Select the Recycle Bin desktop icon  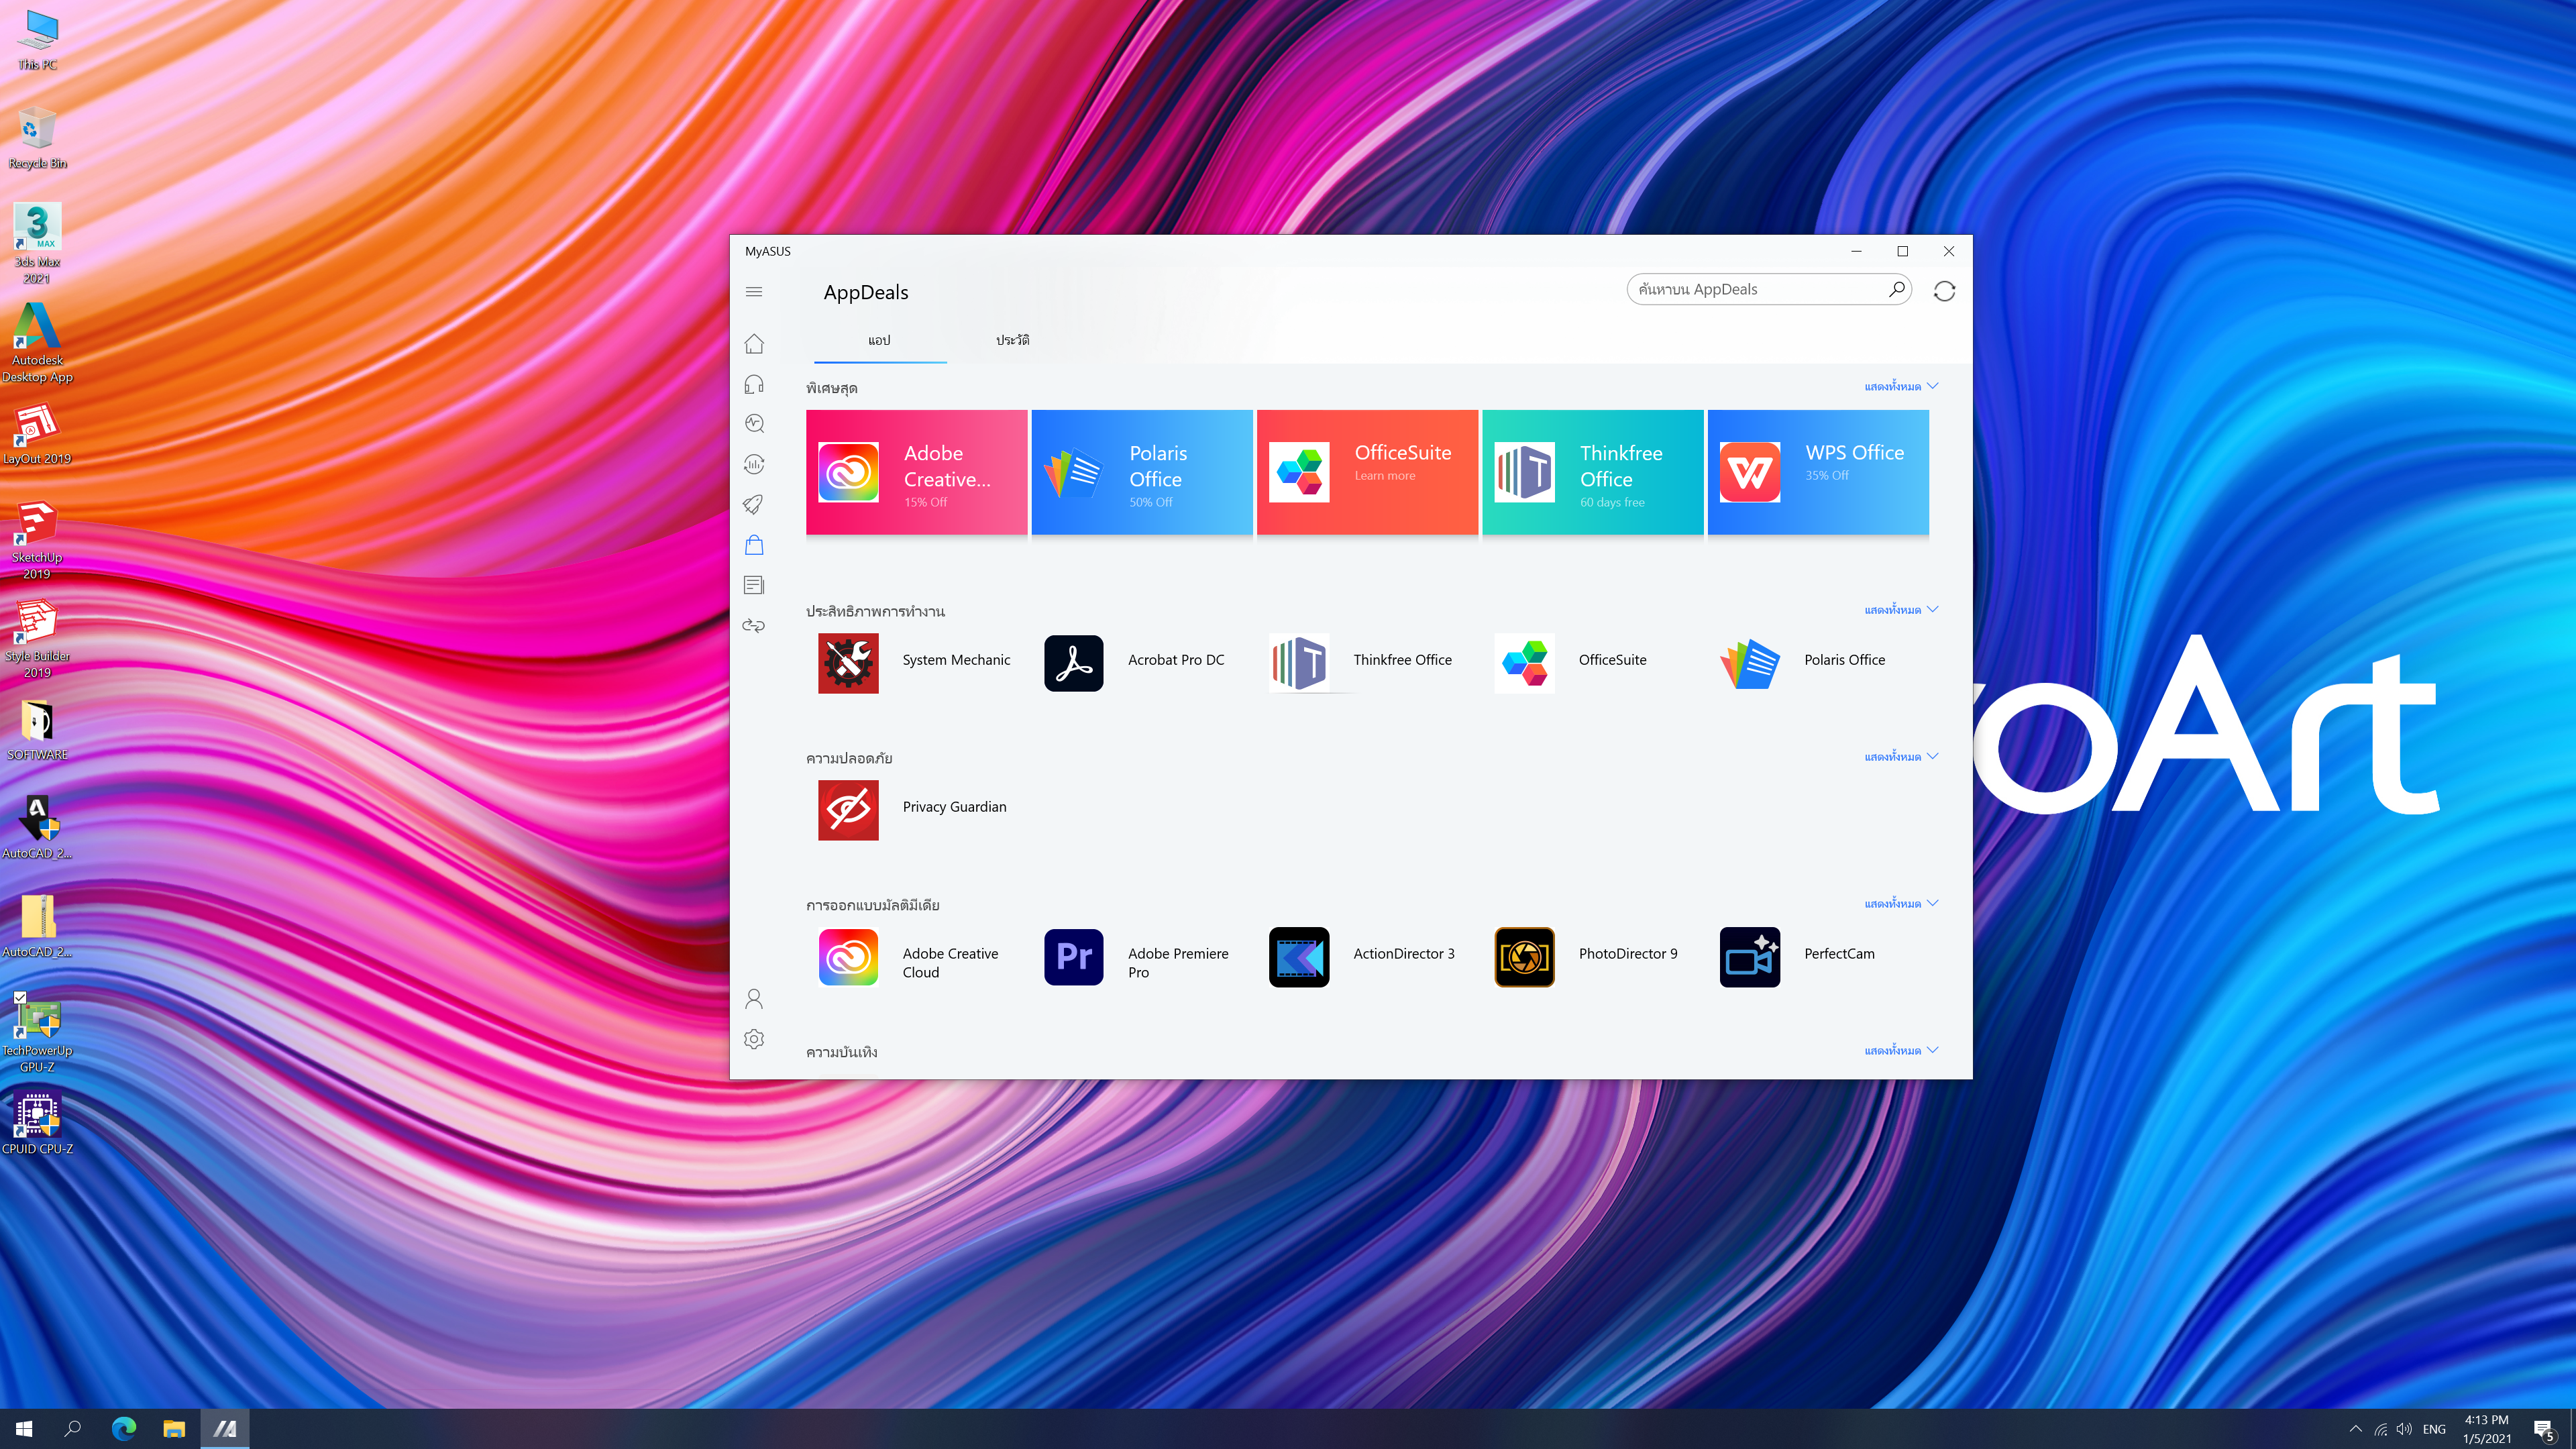(37, 139)
